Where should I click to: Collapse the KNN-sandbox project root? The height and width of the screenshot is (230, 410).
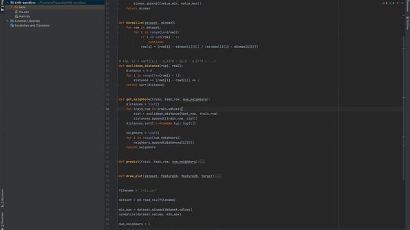[8, 3]
